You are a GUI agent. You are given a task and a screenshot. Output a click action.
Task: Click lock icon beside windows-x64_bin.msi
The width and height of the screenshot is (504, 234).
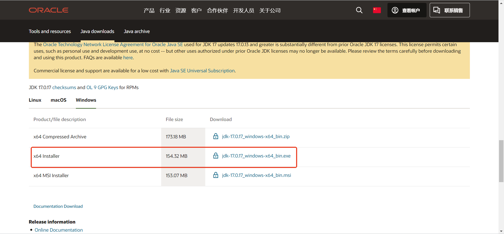tap(216, 175)
